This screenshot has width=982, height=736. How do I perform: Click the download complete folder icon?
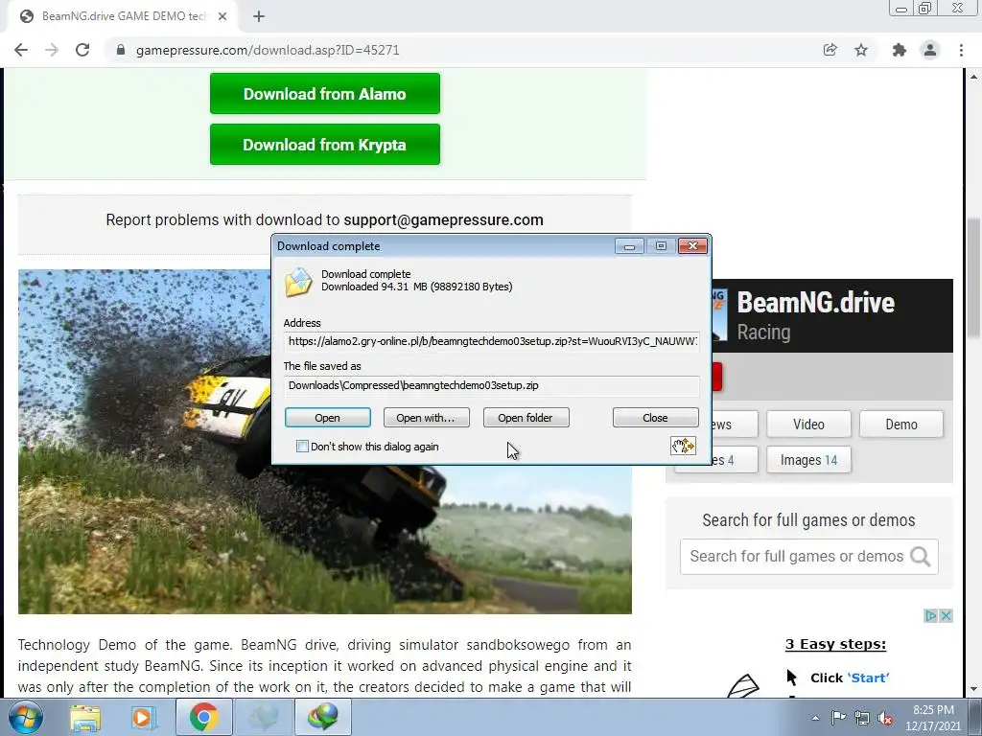click(298, 282)
